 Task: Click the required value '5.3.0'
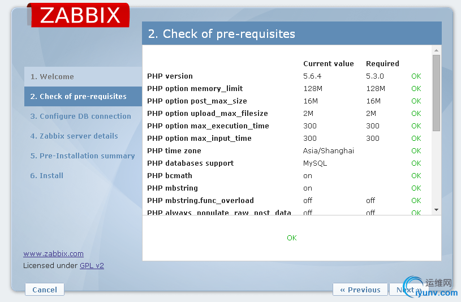tap(375, 76)
